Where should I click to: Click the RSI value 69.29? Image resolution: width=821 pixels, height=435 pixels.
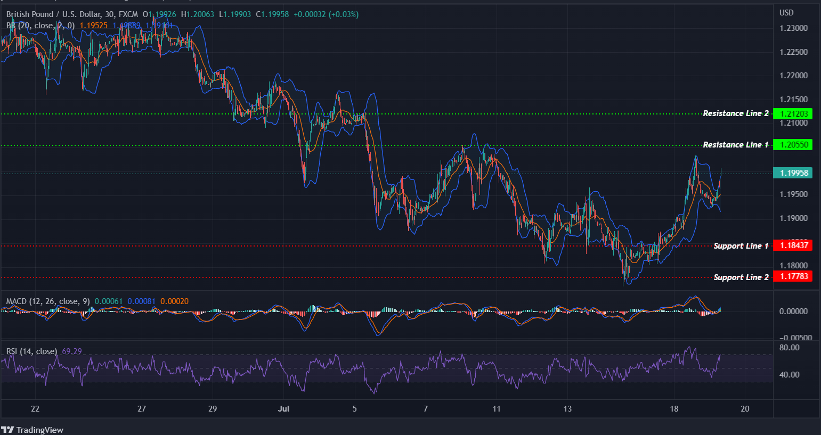pyautogui.click(x=71, y=351)
